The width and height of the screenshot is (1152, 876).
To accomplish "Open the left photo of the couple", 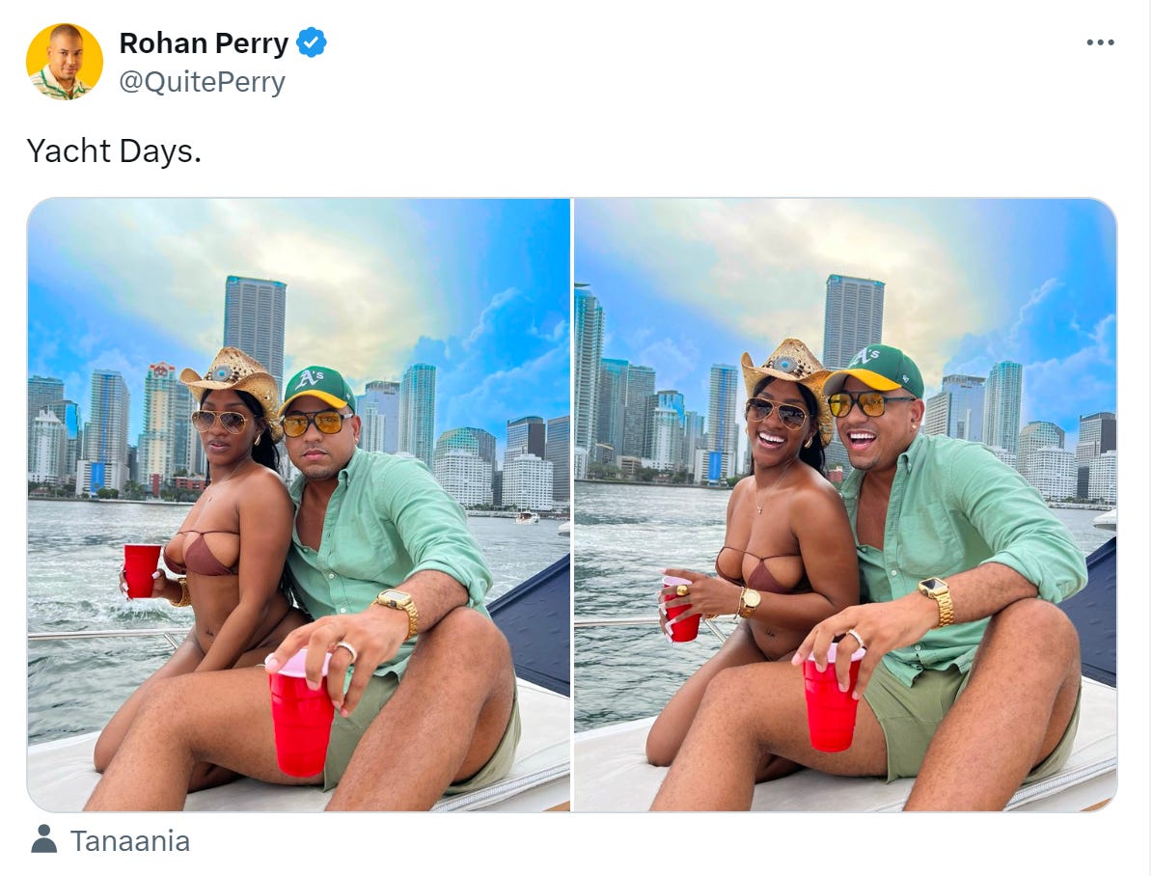I will pyautogui.click(x=299, y=505).
